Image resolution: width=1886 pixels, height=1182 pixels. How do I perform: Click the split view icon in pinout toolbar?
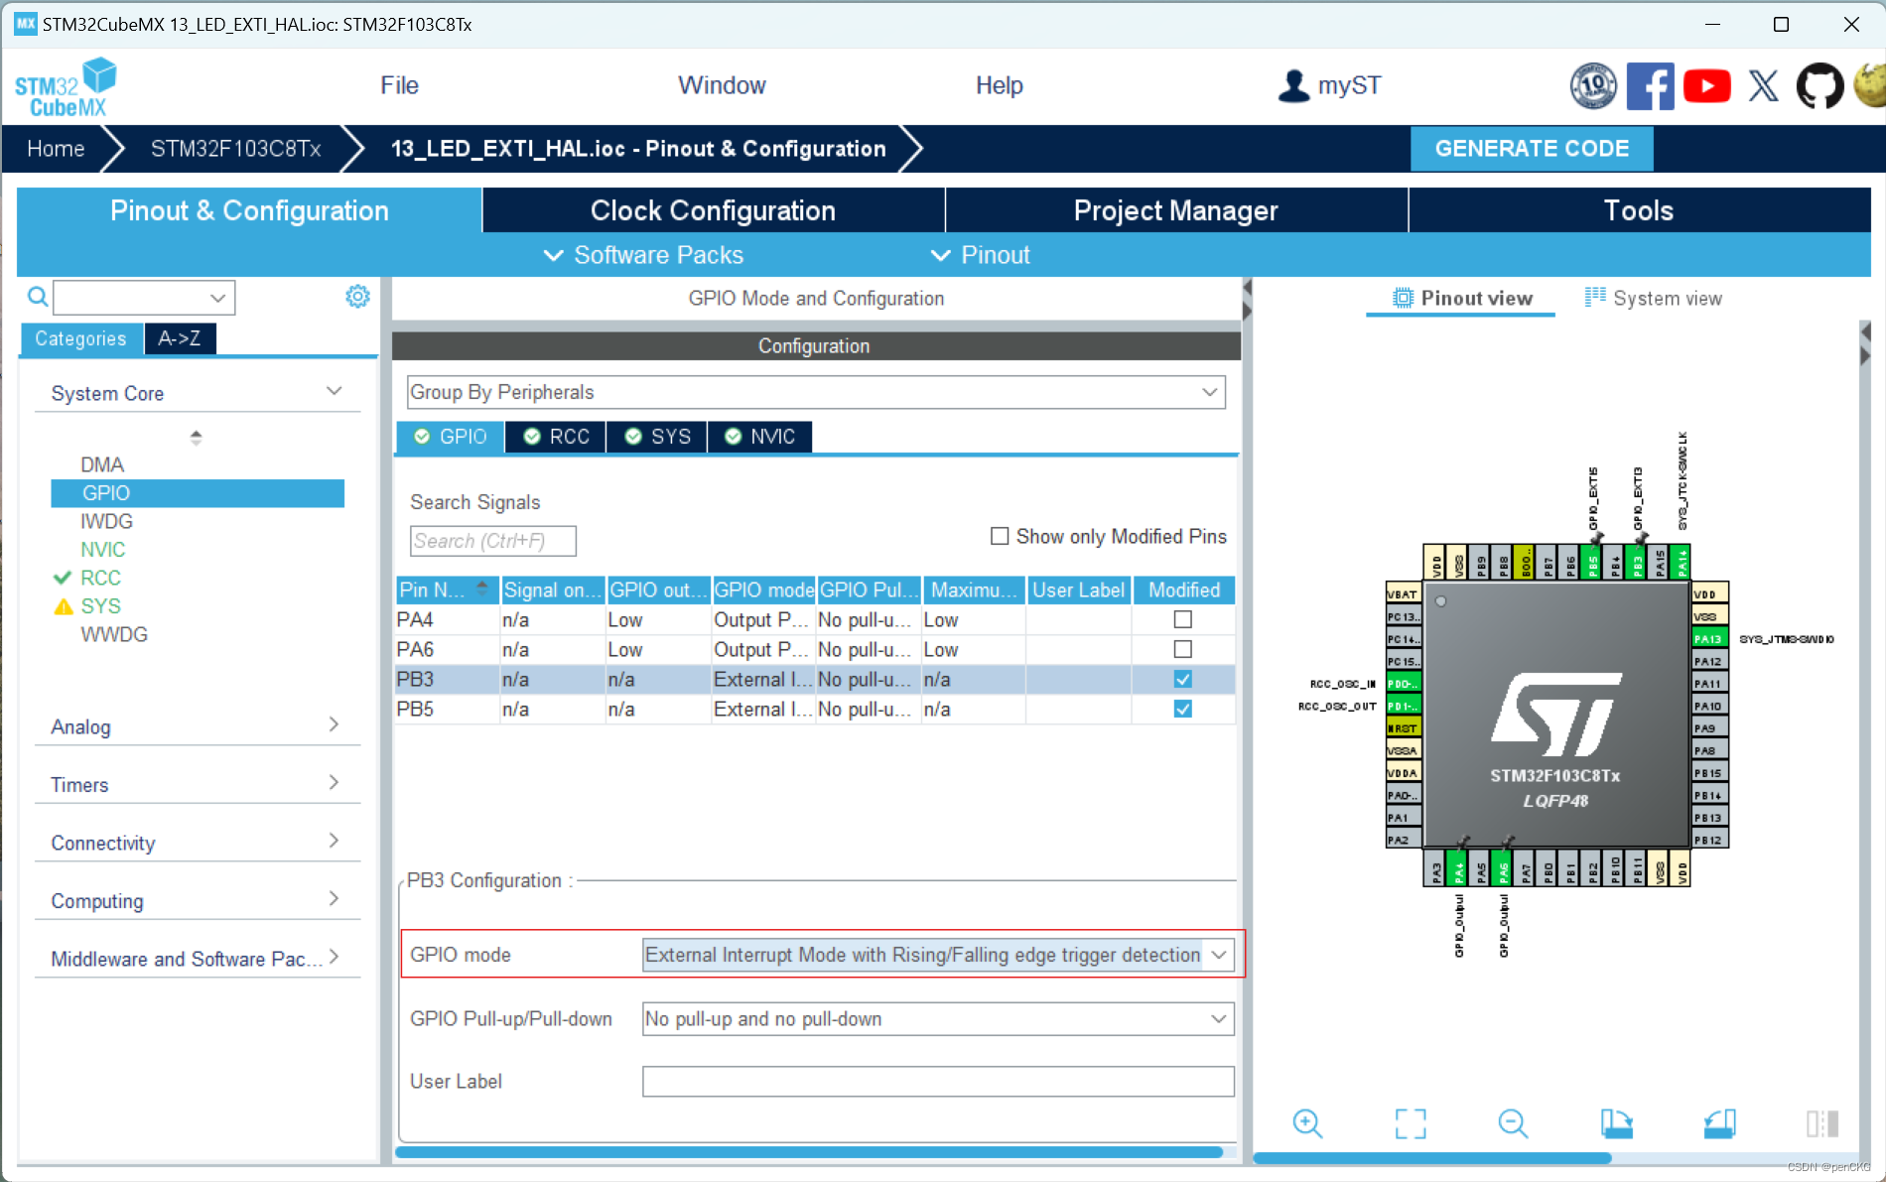coord(1822,1123)
